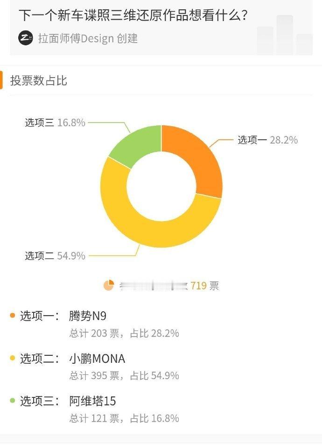
Task: Click the 选项一 28.2% chart label
Action: 267,140
